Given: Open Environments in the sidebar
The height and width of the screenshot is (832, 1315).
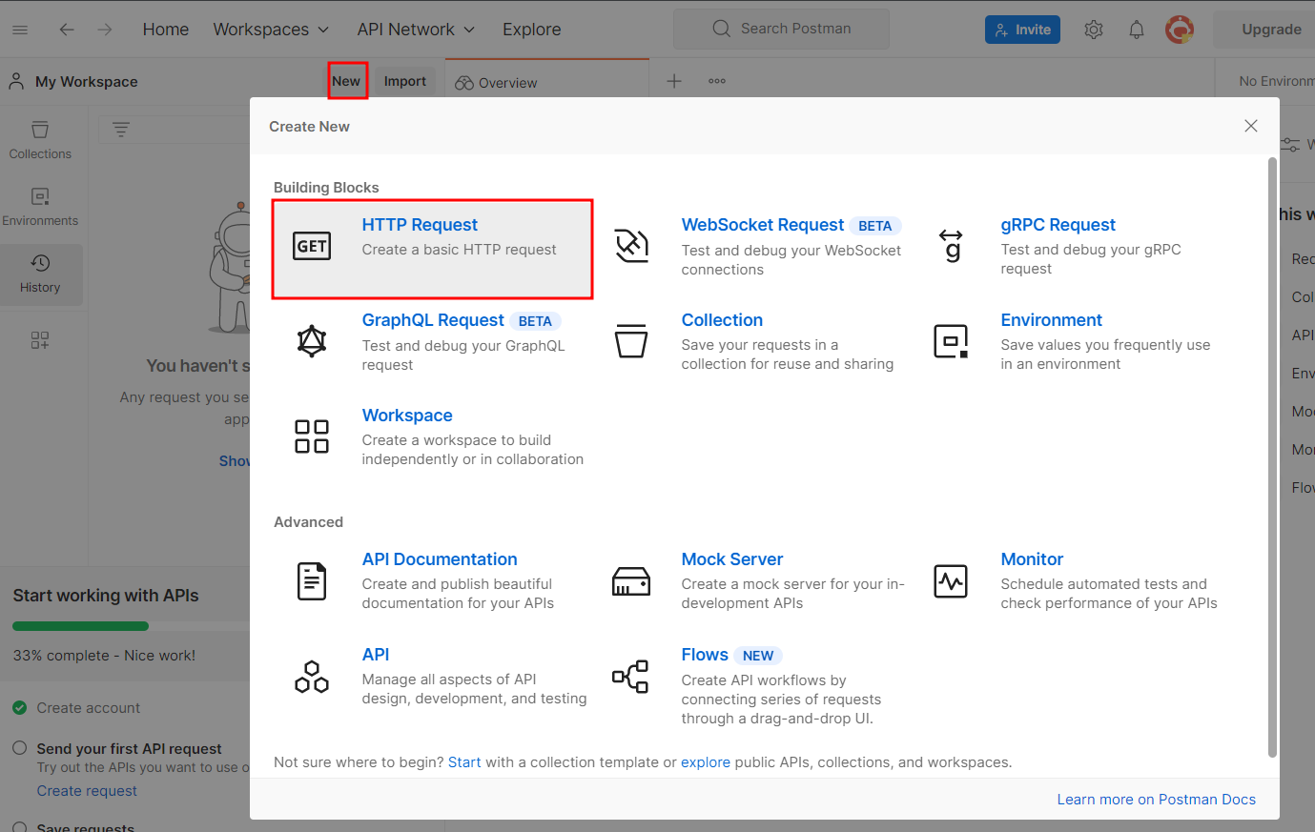Looking at the screenshot, I should click(40, 206).
